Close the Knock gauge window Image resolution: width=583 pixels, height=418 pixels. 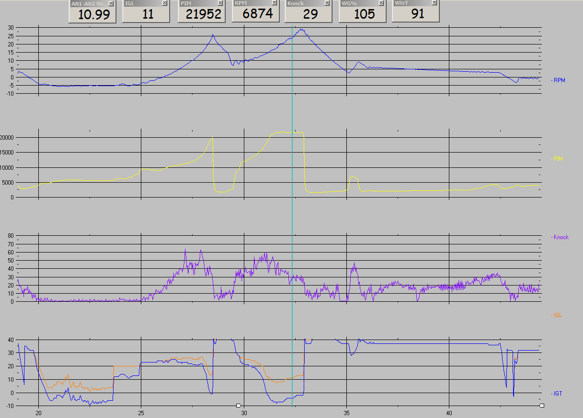point(327,3)
